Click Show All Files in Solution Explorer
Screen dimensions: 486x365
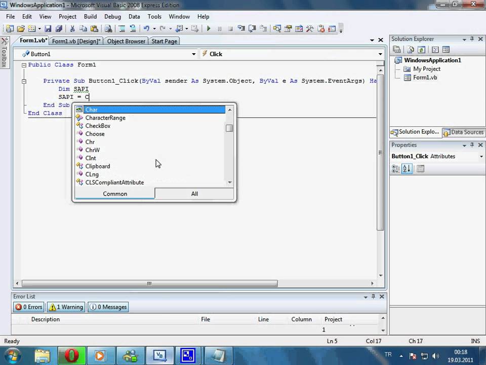point(411,50)
